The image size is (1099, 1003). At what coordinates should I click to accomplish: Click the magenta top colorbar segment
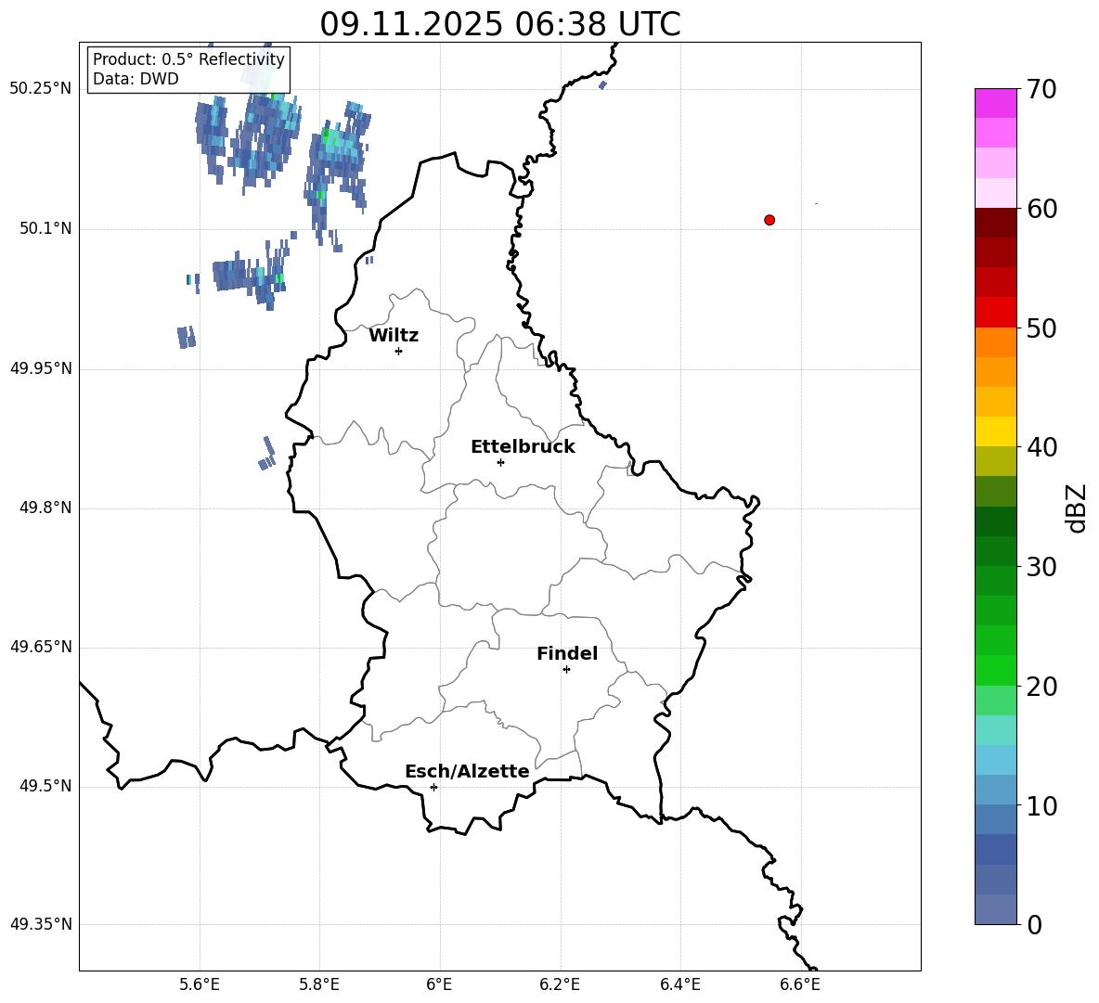(995, 103)
